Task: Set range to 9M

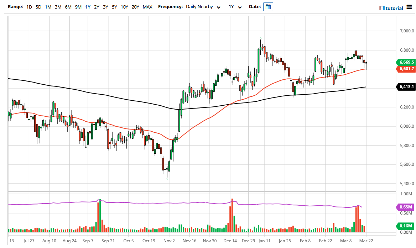Action: click(x=78, y=7)
